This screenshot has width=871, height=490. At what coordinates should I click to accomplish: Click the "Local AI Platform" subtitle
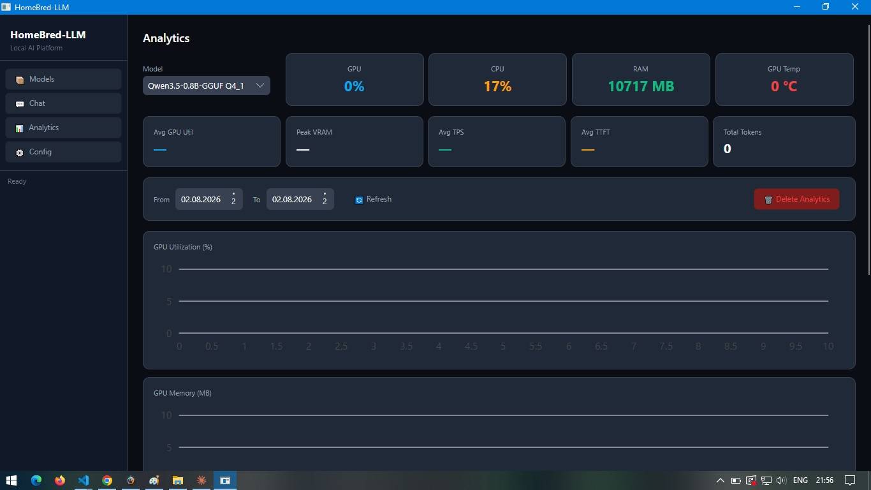tap(36, 48)
